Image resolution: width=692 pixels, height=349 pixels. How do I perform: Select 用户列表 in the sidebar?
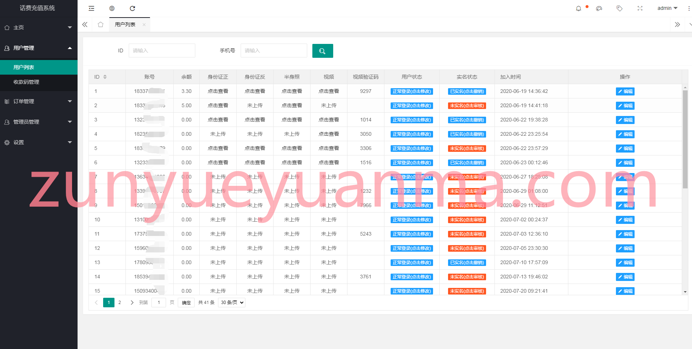pos(39,67)
